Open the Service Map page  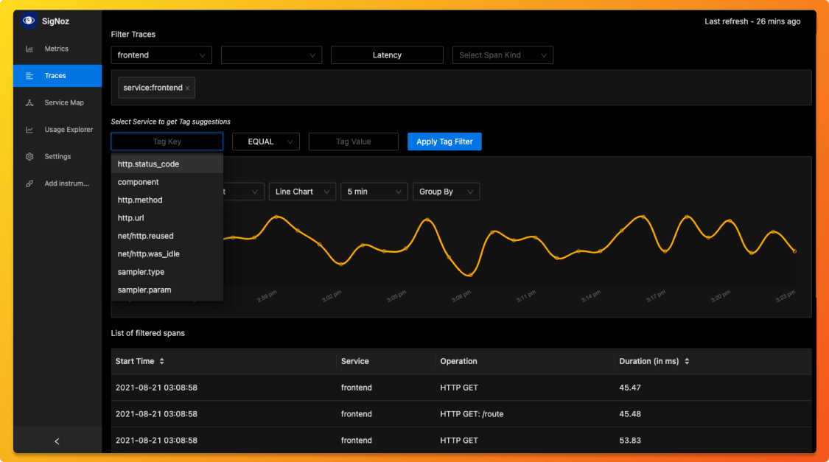pyautogui.click(x=57, y=102)
